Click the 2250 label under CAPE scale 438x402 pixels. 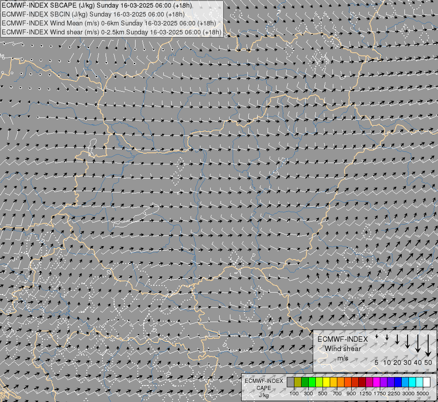point(394,394)
